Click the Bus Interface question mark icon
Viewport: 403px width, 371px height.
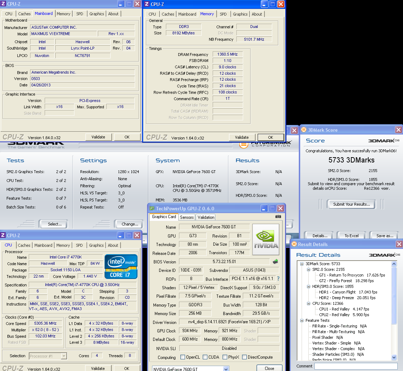pyautogui.click(x=278, y=279)
